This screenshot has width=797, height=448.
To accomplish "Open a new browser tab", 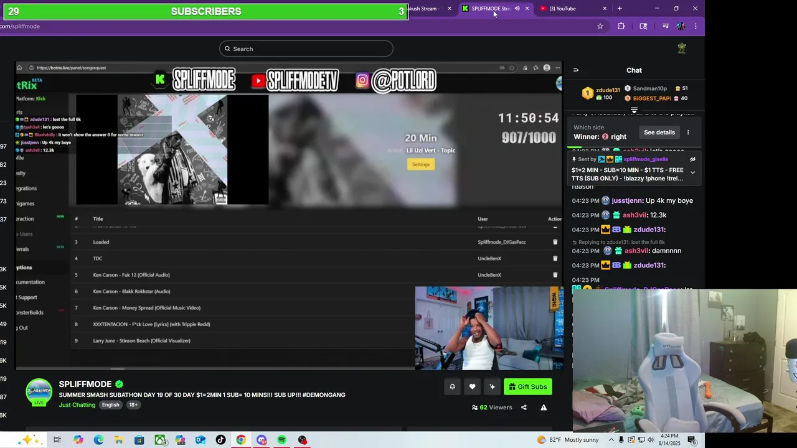I will coord(620,9).
